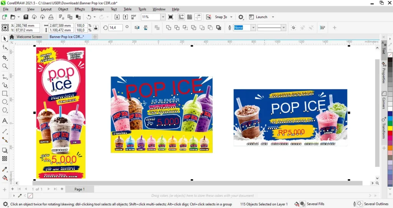This screenshot has width=393, height=208.
Task: Select the Polygon tool
Action: pyautogui.click(x=5, y=110)
